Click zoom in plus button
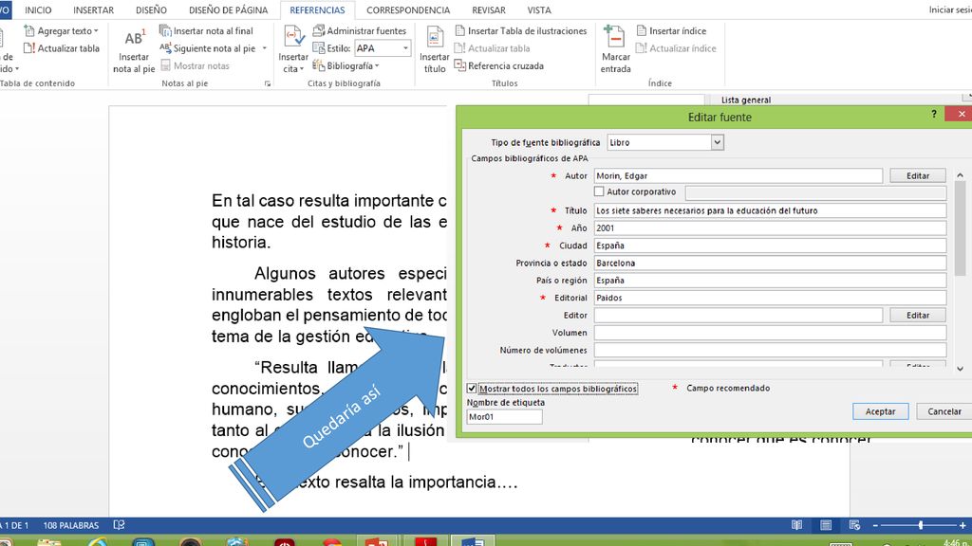The image size is (972, 546). coord(963,525)
